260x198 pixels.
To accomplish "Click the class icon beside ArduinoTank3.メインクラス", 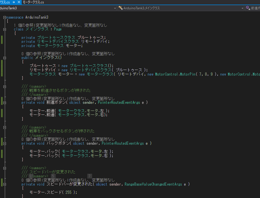I will [120, 8].
